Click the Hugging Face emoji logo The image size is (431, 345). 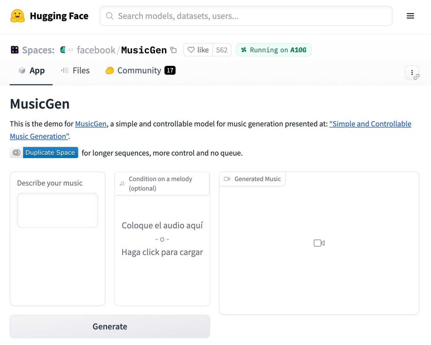pyautogui.click(x=17, y=16)
